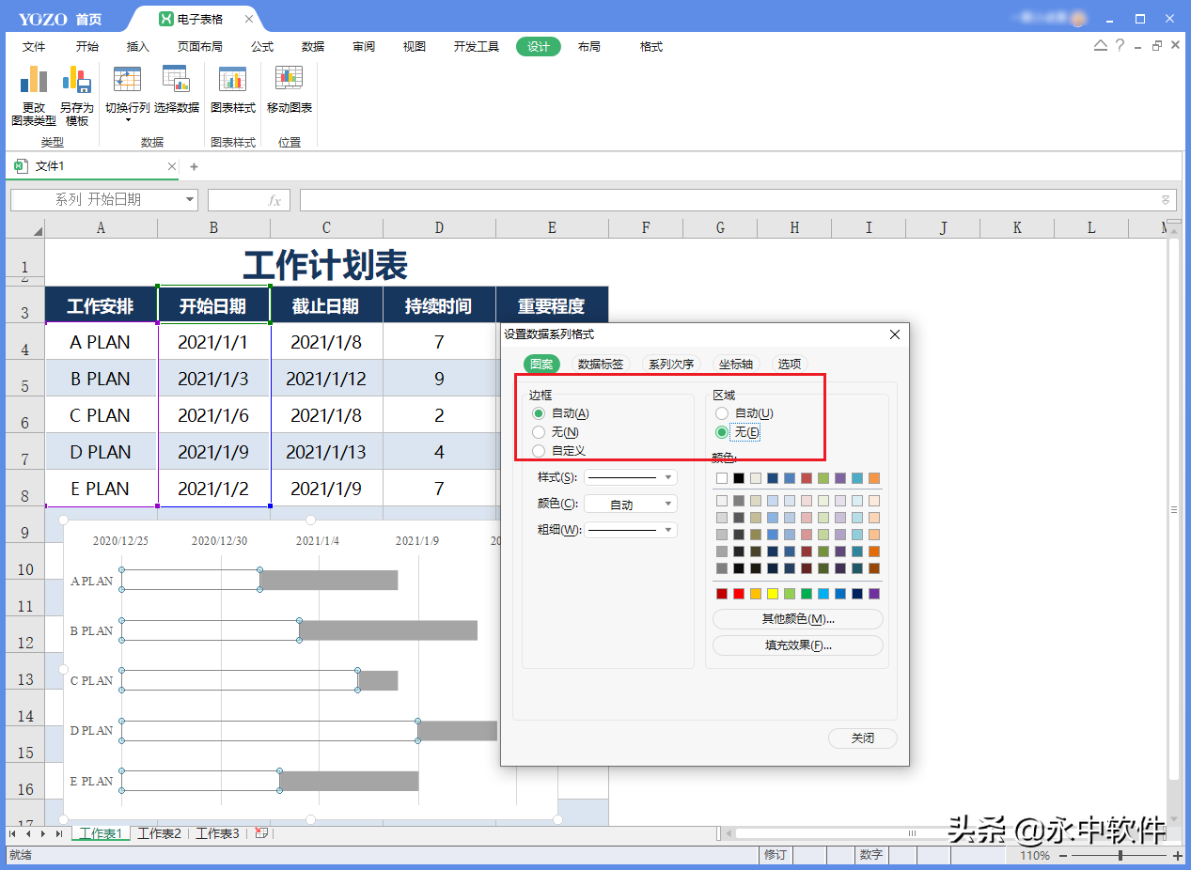Click the Fill Effects (填充效果) button

[x=797, y=645]
